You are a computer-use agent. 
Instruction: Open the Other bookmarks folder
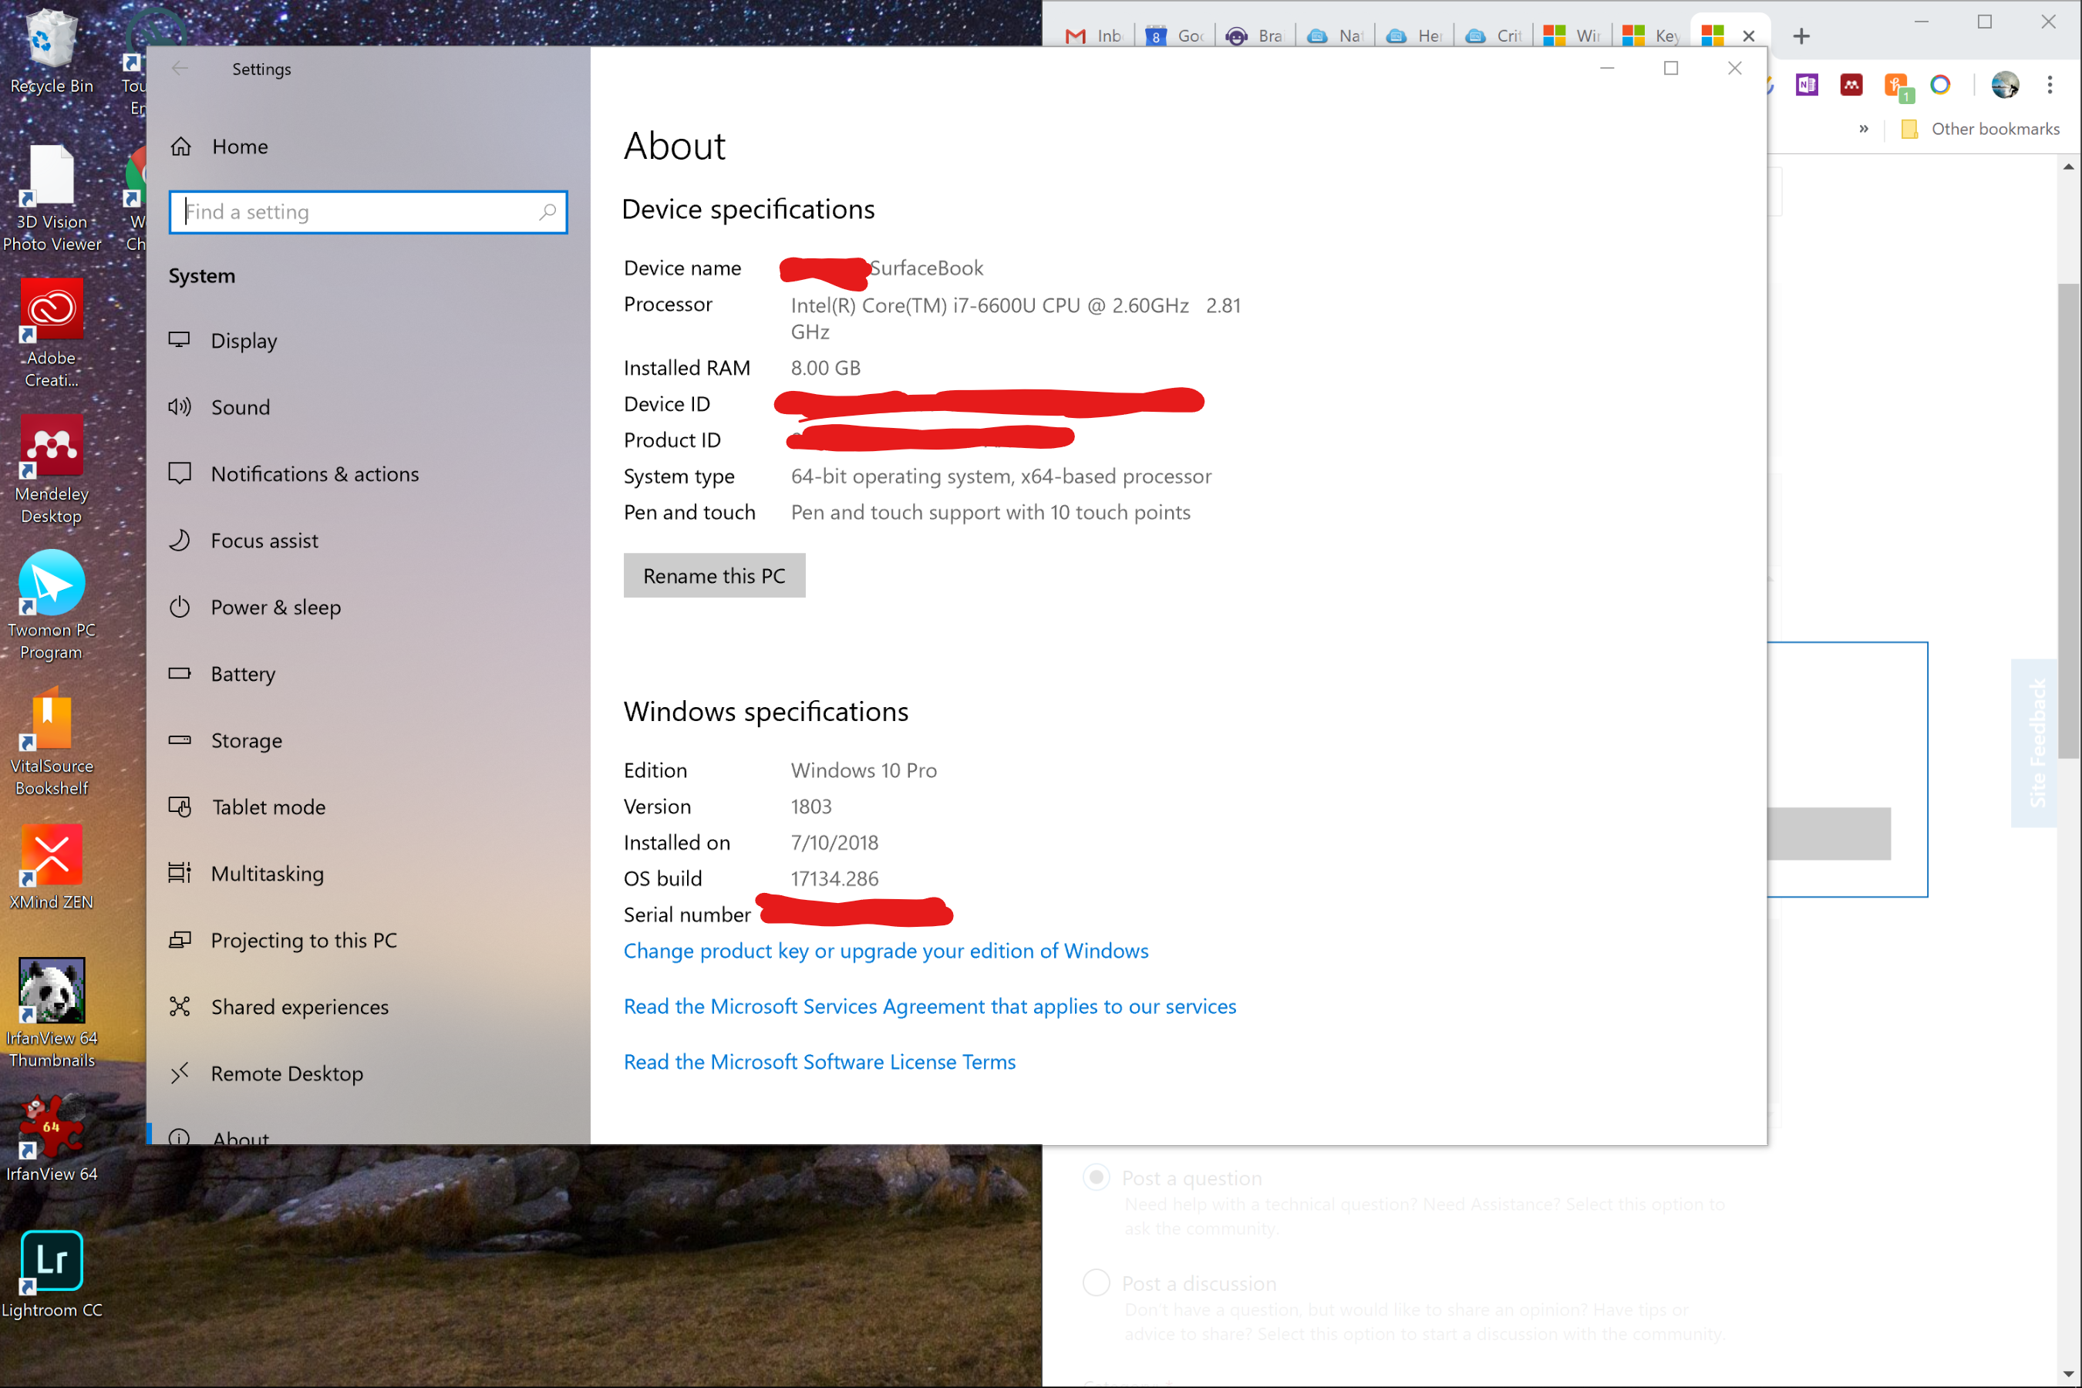(1981, 130)
